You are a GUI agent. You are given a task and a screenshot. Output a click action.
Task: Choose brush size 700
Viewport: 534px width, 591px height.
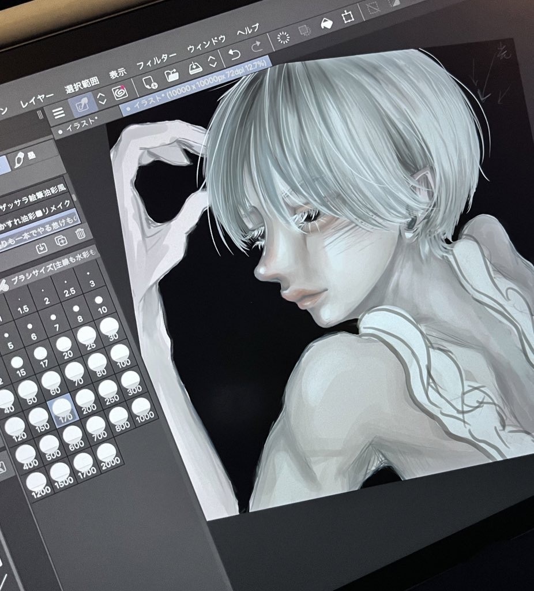[97, 429]
